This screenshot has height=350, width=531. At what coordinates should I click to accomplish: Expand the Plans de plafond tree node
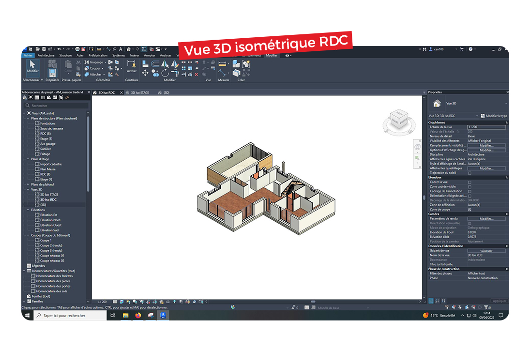tap(28, 184)
